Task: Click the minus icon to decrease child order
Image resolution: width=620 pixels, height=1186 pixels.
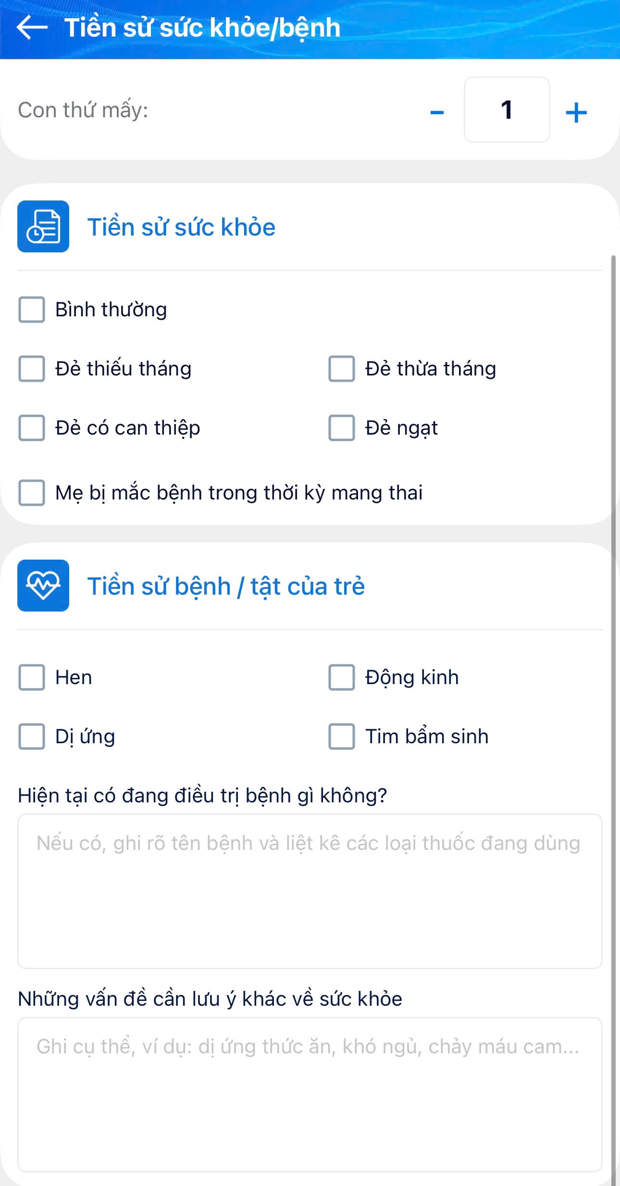Action: pos(437,112)
